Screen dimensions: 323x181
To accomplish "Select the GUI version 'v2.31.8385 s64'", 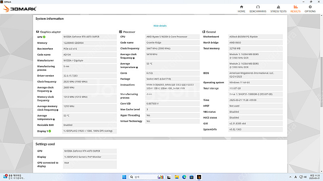I will click(x=256, y=123).
